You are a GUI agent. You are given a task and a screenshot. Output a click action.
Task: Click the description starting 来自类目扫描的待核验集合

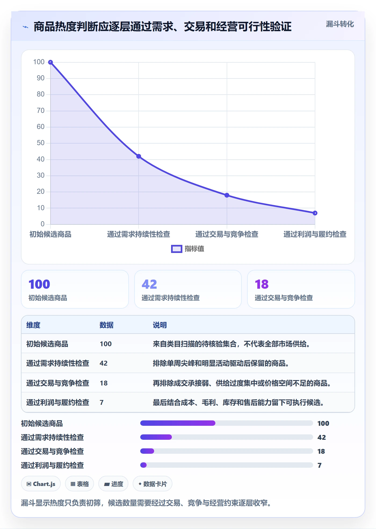click(232, 344)
